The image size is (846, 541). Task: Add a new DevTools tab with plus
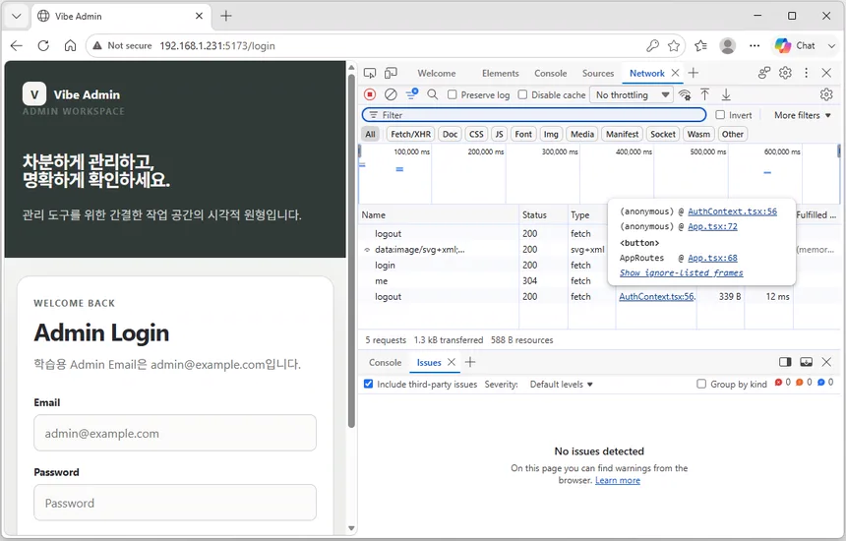point(694,73)
